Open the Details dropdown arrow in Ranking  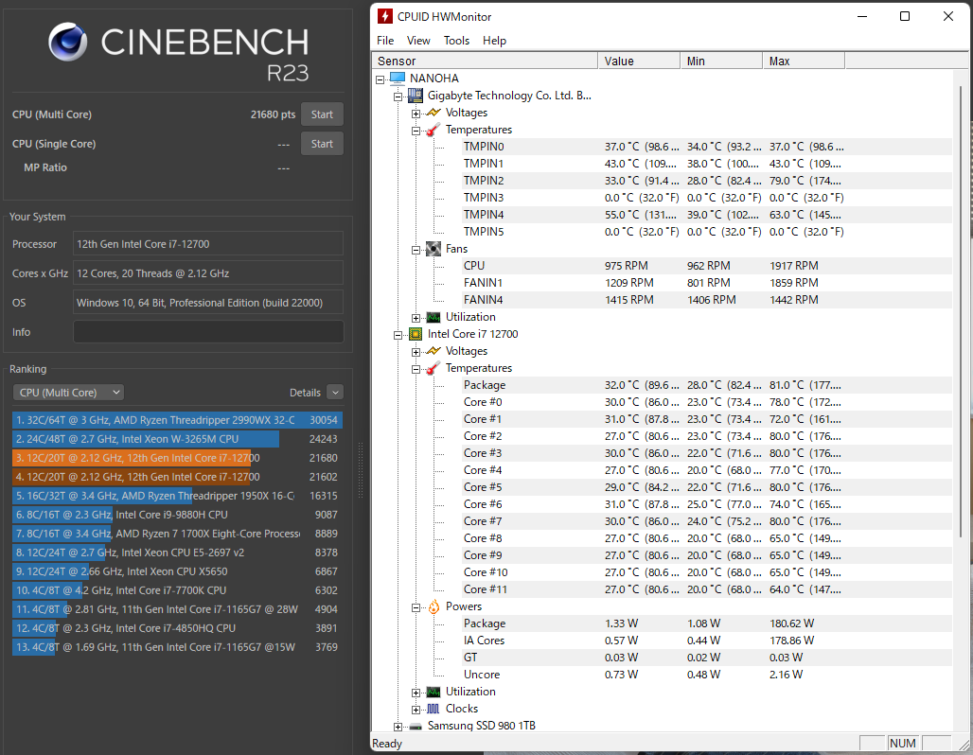[335, 393]
